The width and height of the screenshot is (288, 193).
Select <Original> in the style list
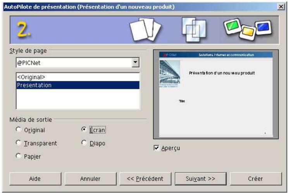pyautogui.click(x=78, y=77)
